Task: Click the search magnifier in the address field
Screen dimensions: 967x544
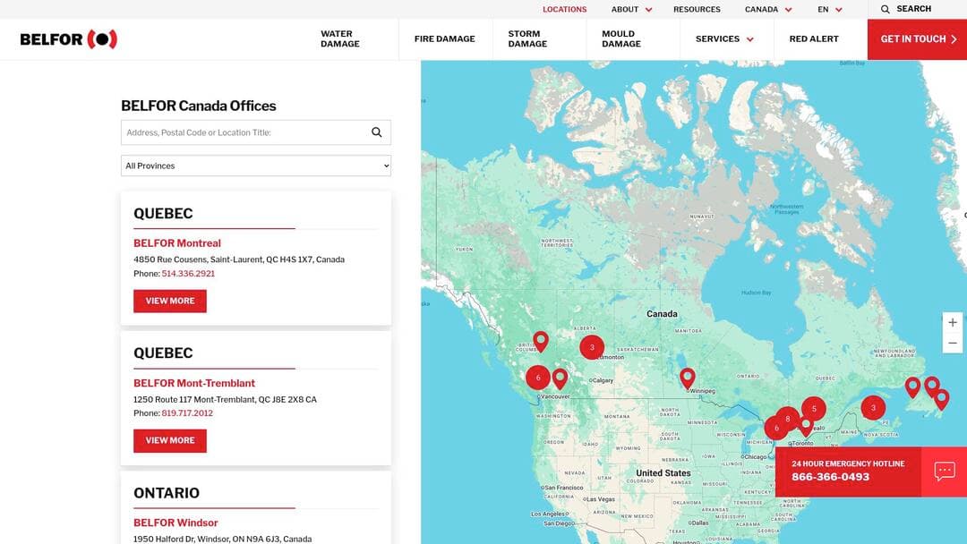Action: pos(376,132)
